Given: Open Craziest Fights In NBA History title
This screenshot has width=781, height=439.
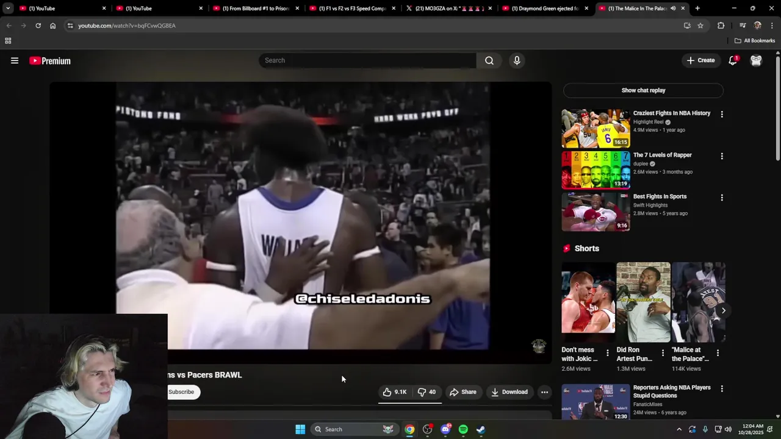Looking at the screenshot, I should pyautogui.click(x=672, y=113).
